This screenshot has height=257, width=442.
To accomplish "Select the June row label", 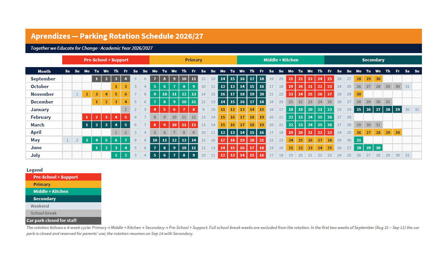I will pos(44,148).
